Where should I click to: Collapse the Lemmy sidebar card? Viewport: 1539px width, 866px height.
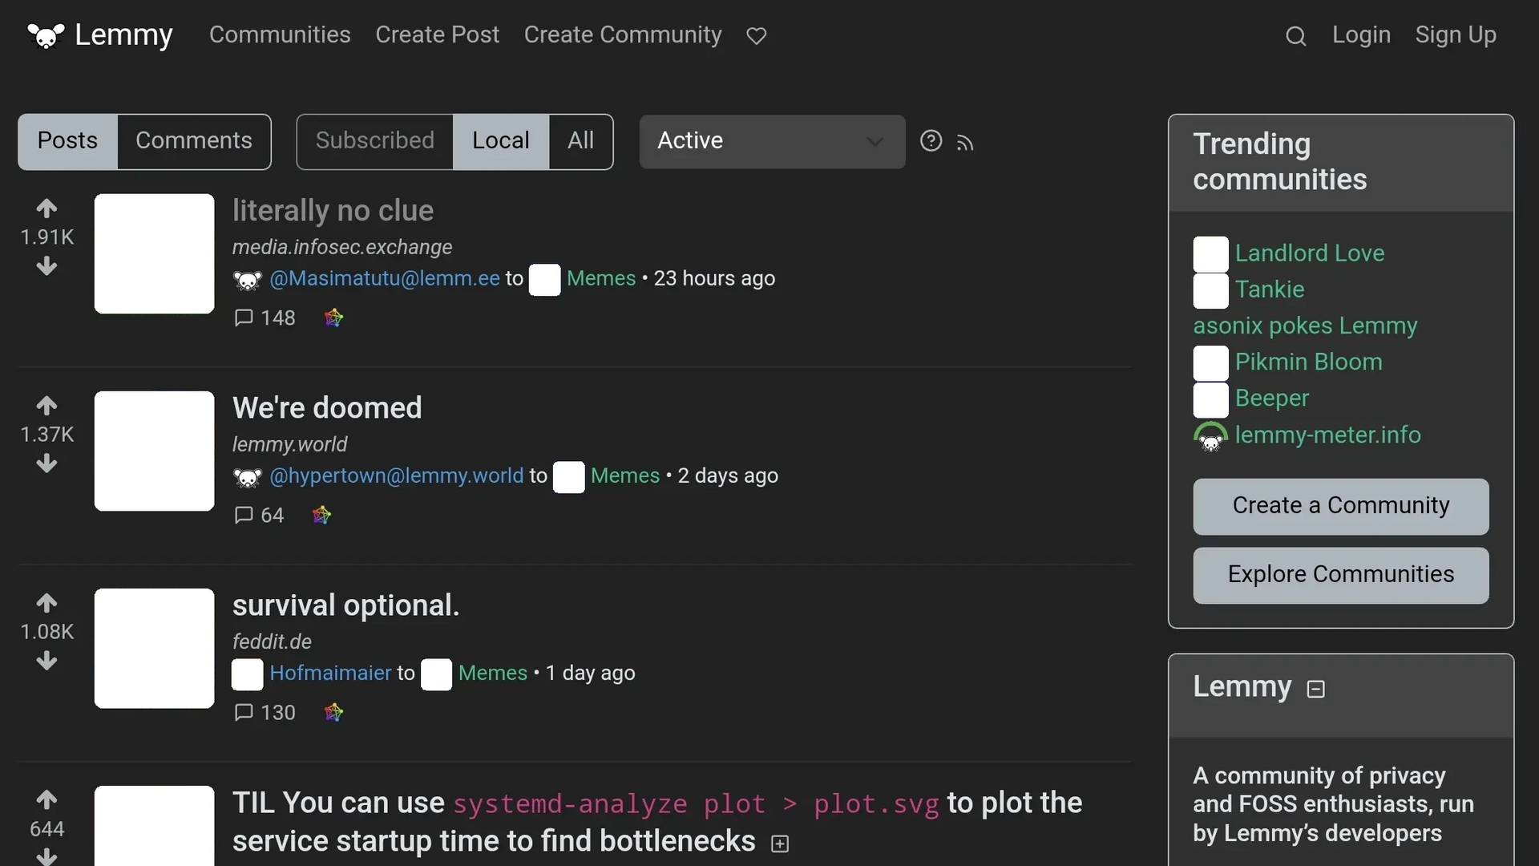coord(1315,689)
